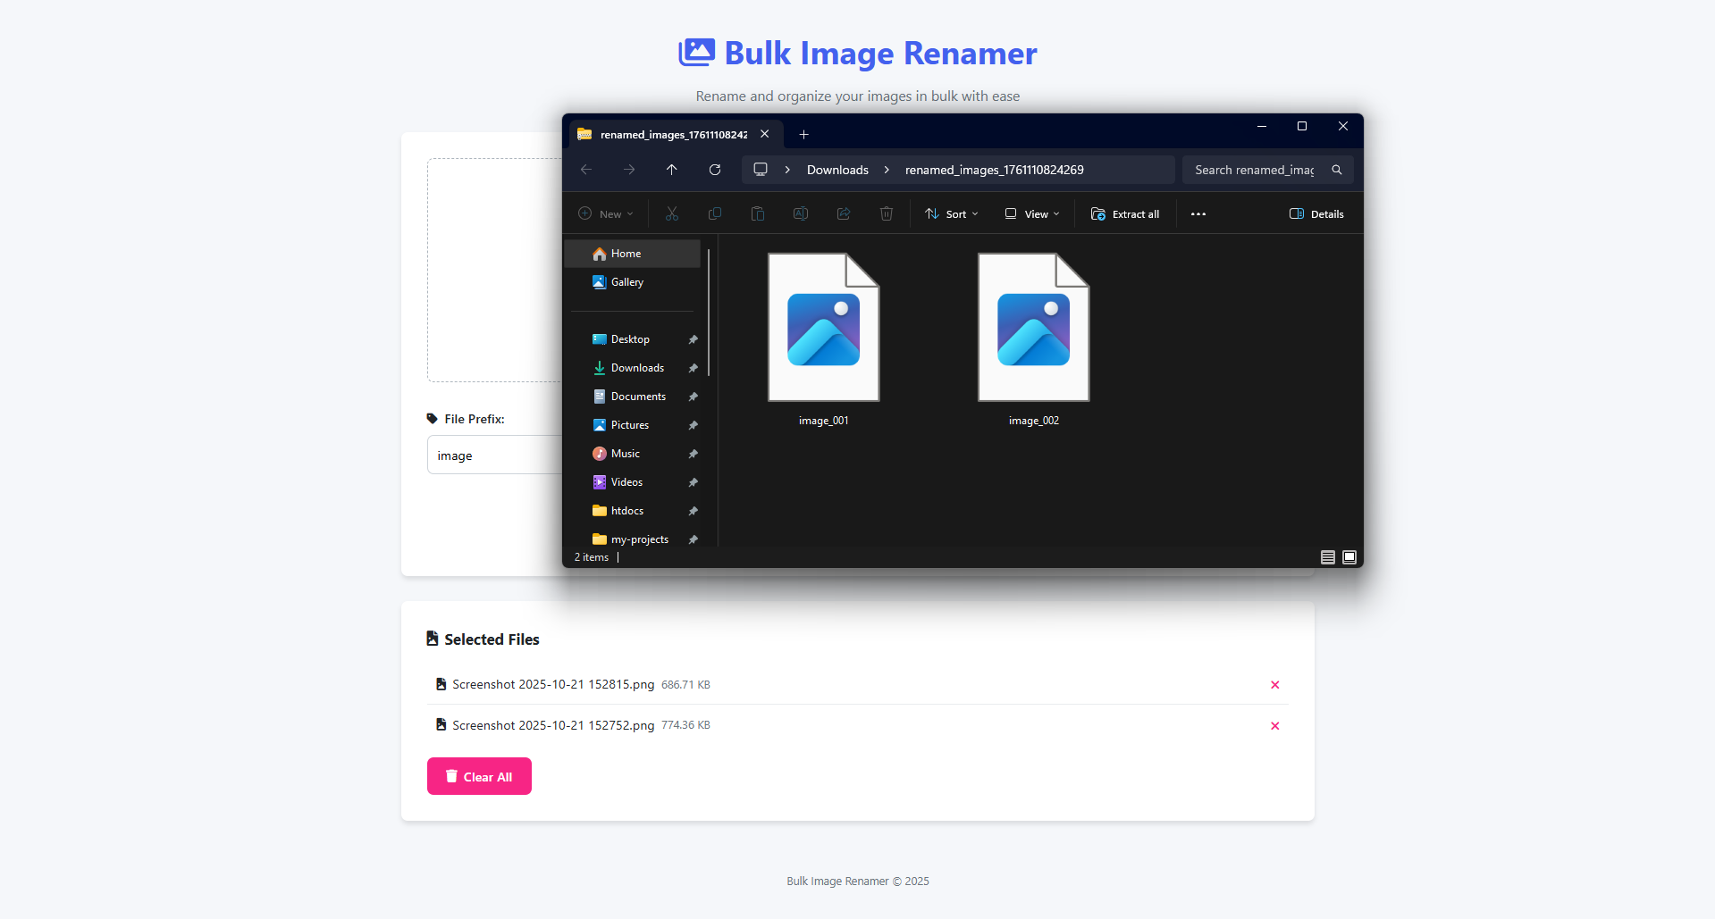1715x919 pixels.
Task: Select Downloads in the sidebar
Action: [637, 368]
